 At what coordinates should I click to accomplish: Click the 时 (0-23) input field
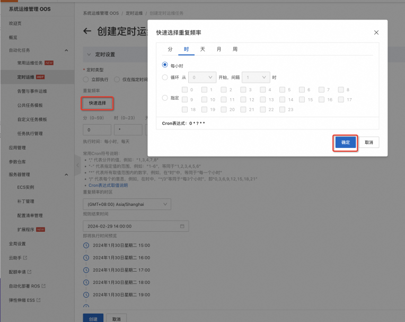(x=128, y=130)
